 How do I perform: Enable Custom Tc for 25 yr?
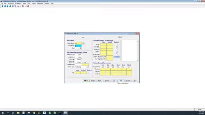tap(118, 67)
